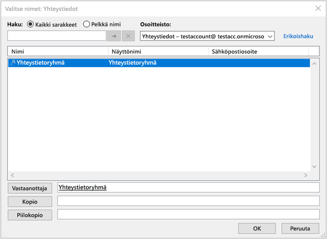Click the list's scroll down arrow

point(314,167)
